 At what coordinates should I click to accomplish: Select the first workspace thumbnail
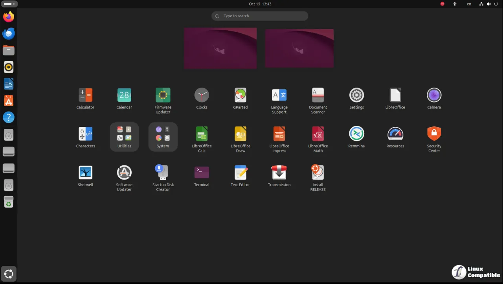[x=220, y=48]
